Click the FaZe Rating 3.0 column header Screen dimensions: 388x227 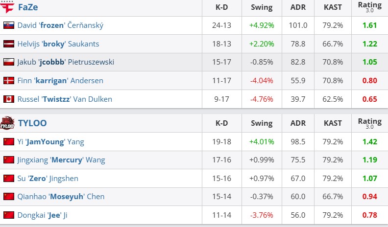[x=369, y=7]
